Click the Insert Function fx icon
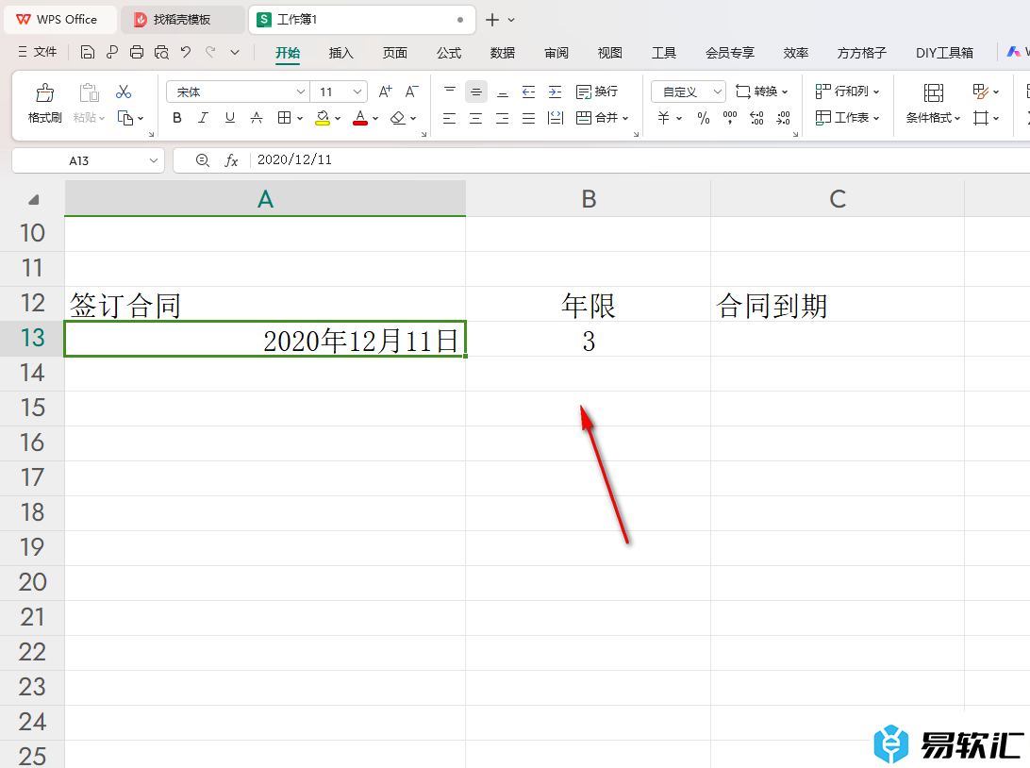1030x768 pixels. [231, 161]
